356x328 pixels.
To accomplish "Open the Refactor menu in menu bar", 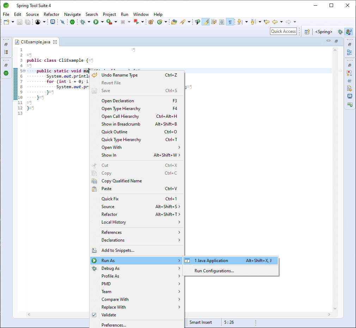I will click(51, 14).
